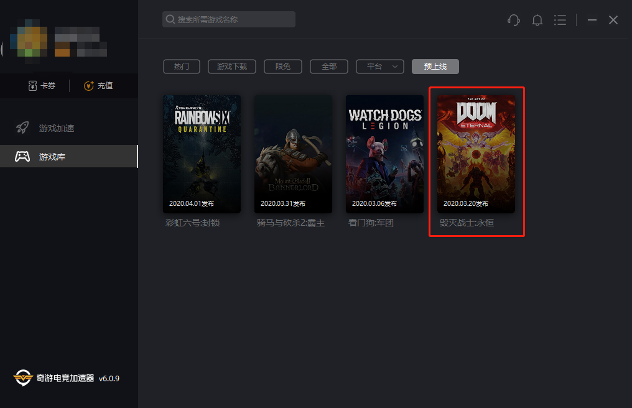Open the notifications bell
Image resolution: width=632 pixels, height=408 pixels.
click(537, 20)
